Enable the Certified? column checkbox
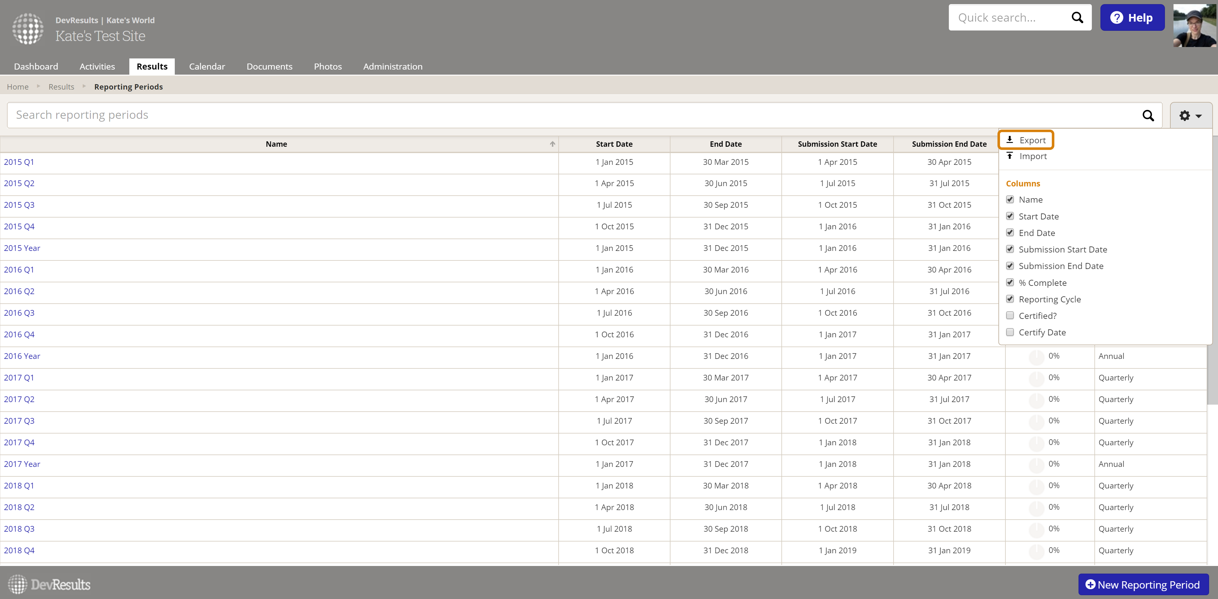The height and width of the screenshot is (599, 1218). click(x=1010, y=316)
